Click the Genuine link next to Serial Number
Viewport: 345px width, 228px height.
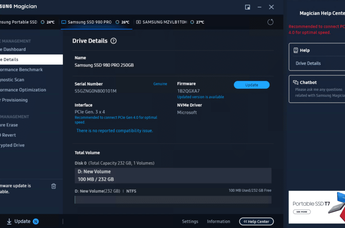[160, 84]
